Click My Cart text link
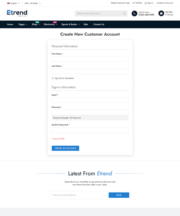 169,12
